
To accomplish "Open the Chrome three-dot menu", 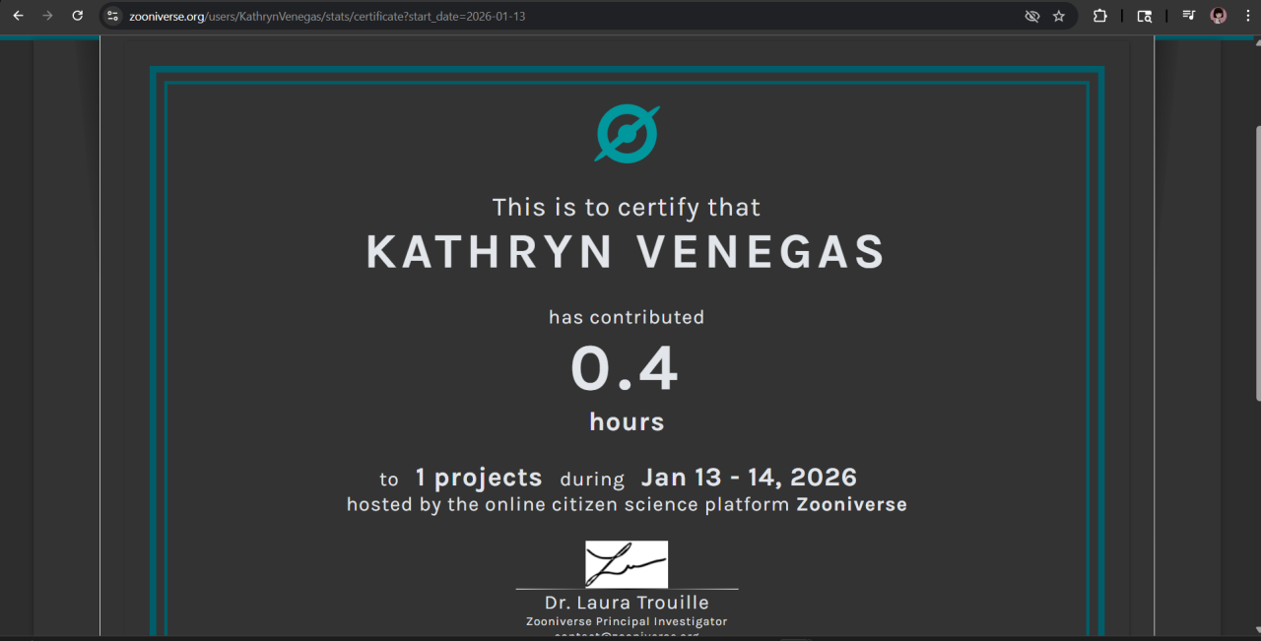I will [1247, 16].
